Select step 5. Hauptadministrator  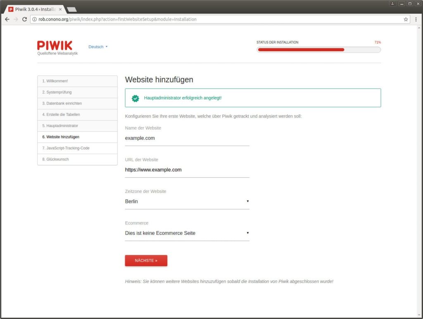pyautogui.click(x=77, y=126)
